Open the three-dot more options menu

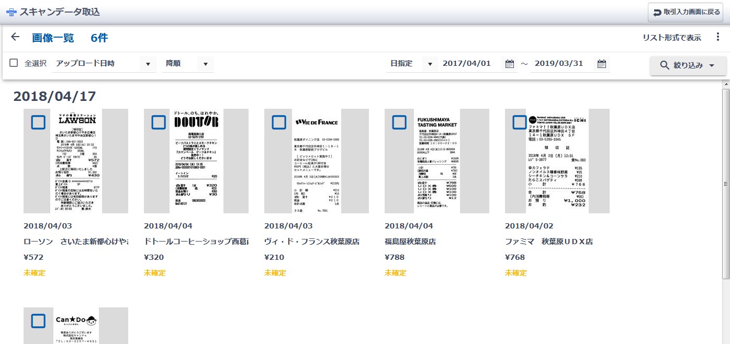coord(718,37)
